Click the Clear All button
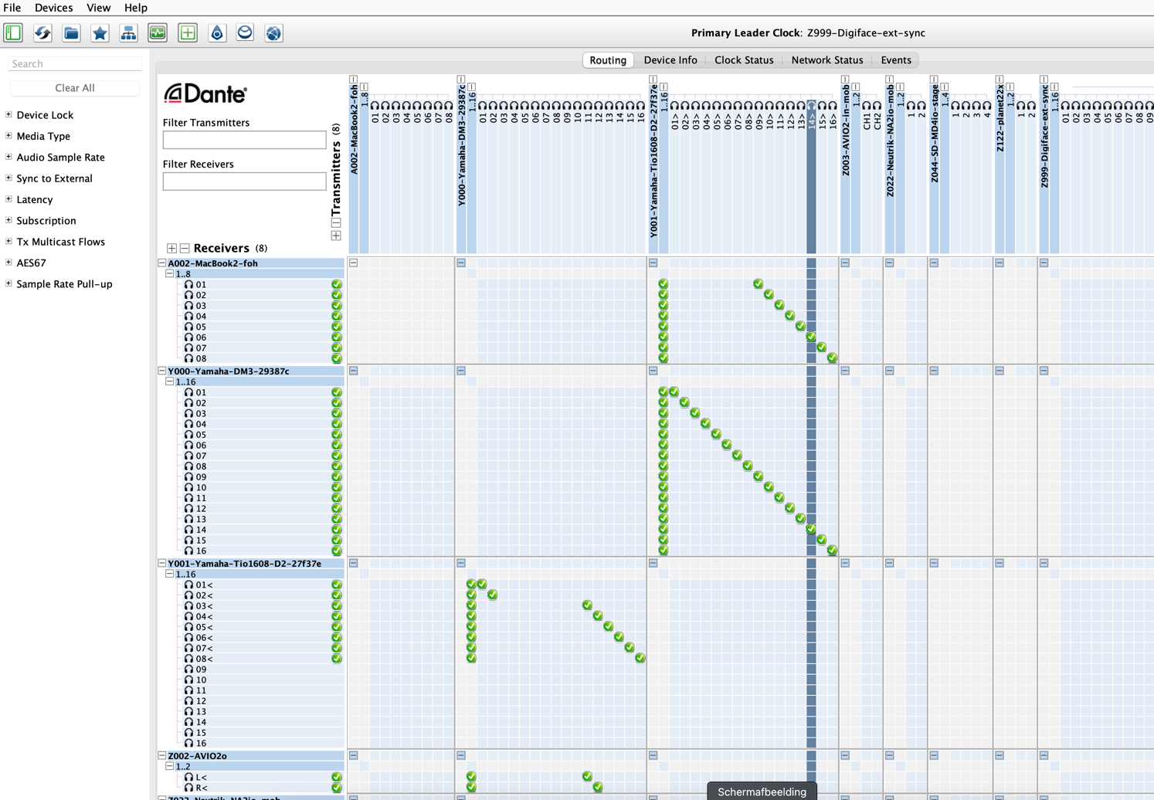The height and width of the screenshot is (800, 1154). (x=75, y=88)
